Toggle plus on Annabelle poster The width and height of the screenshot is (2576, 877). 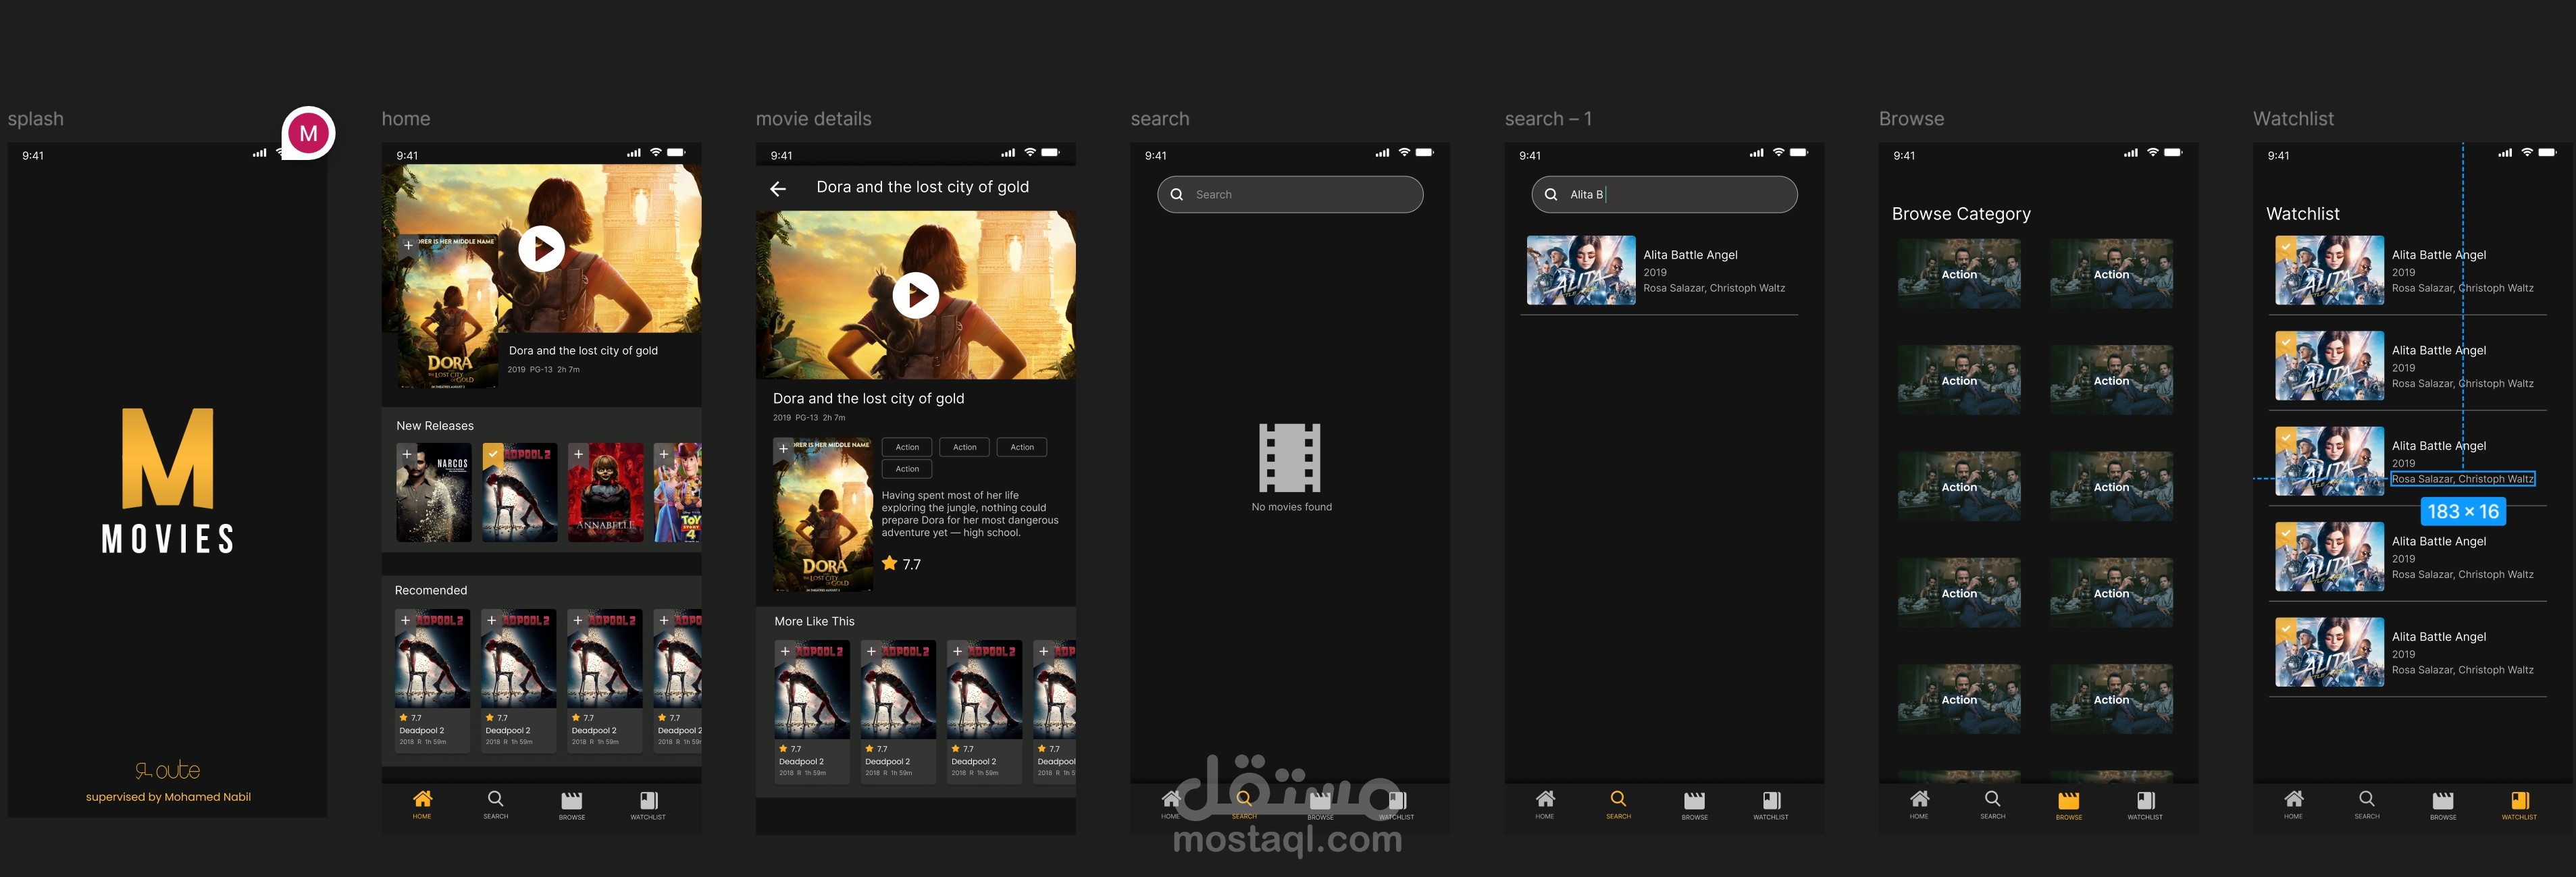point(578,454)
